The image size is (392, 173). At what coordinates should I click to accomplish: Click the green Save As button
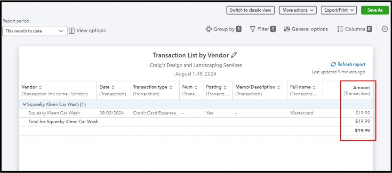[375, 10]
